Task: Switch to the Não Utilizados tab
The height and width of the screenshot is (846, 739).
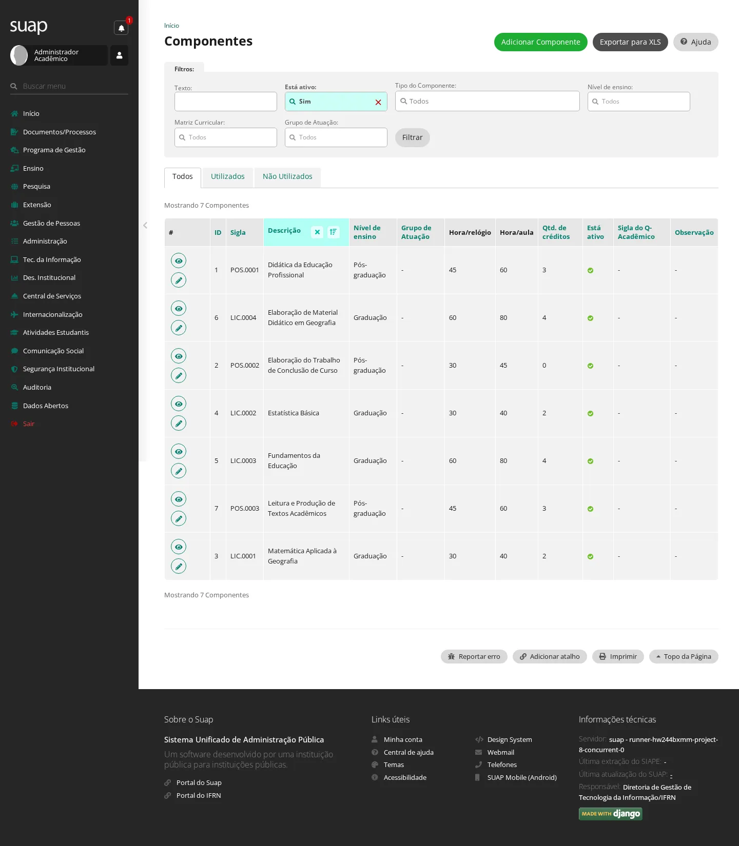Action: click(287, 177)
